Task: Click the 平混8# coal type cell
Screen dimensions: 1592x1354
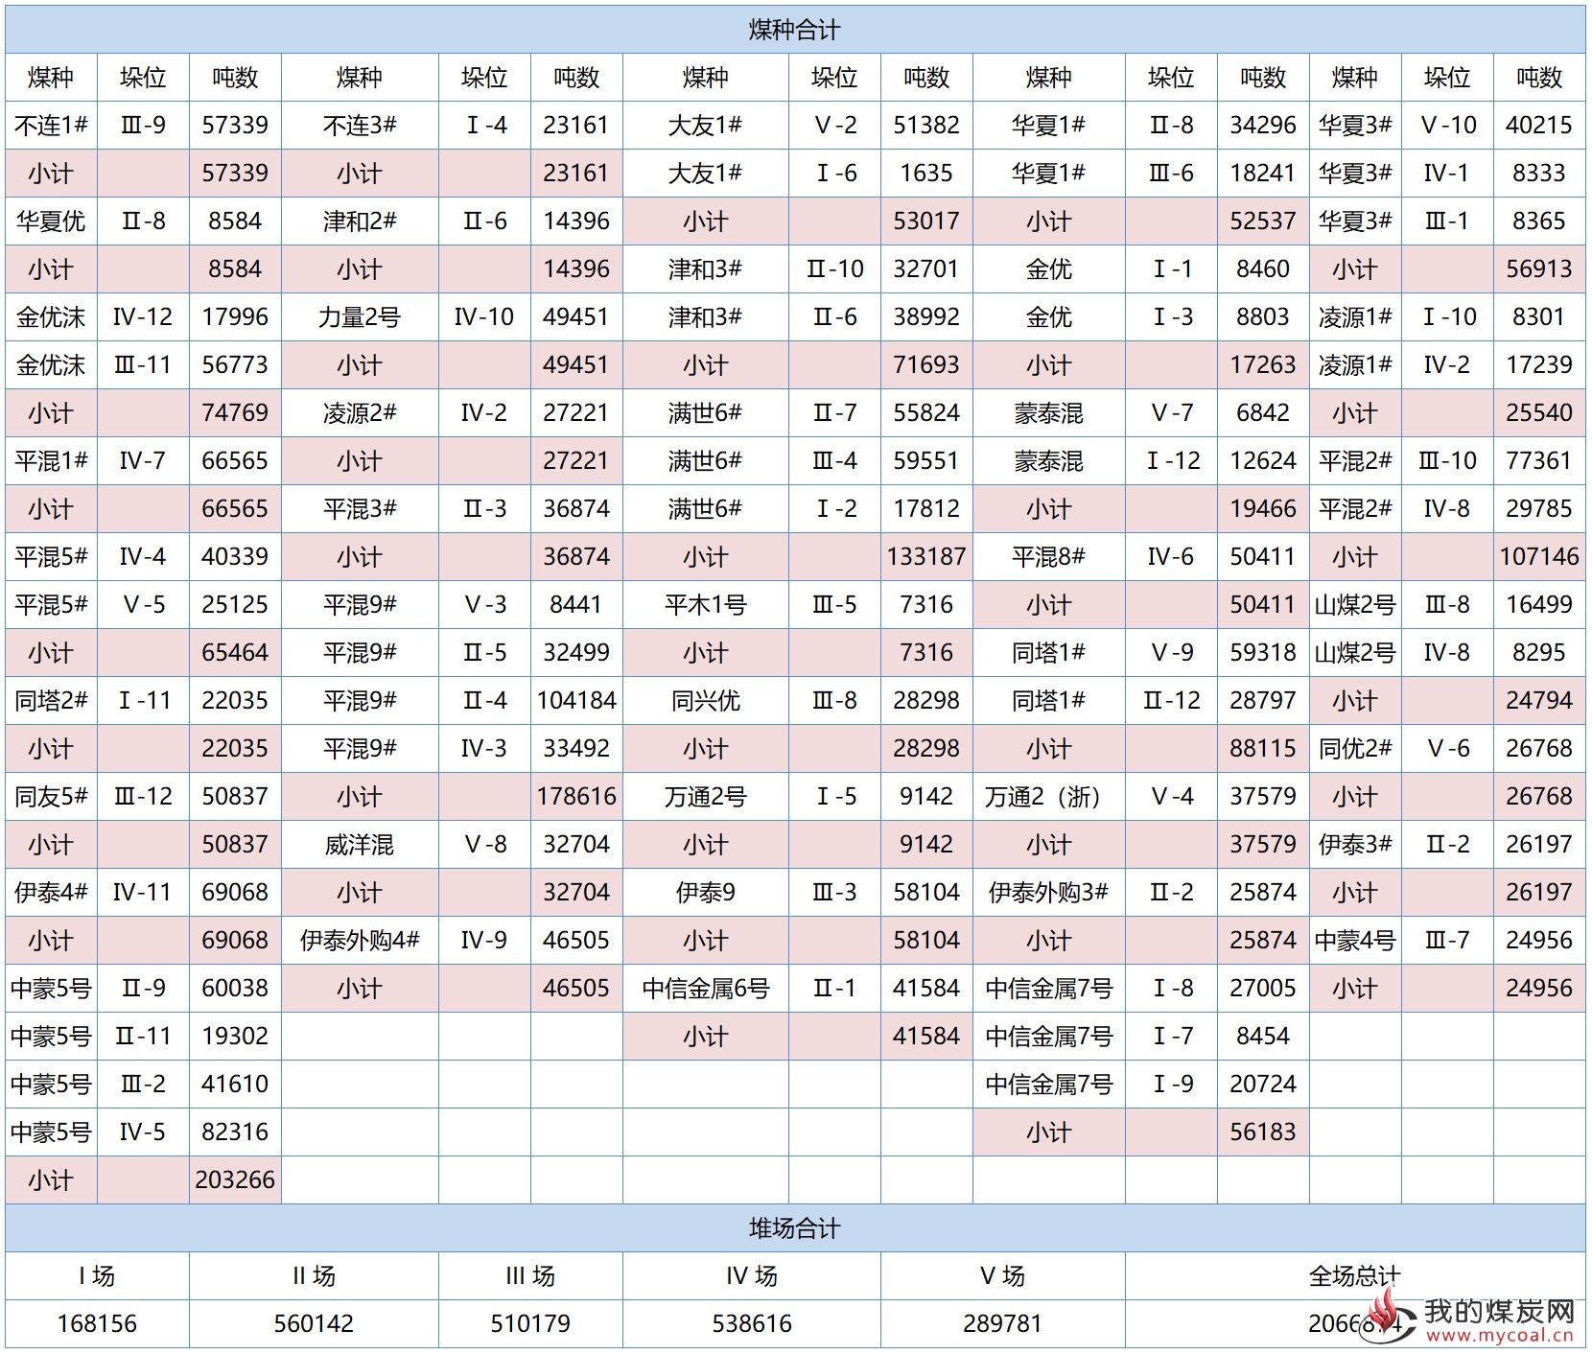Action: pyautogui.click(x=1048, y=556)
